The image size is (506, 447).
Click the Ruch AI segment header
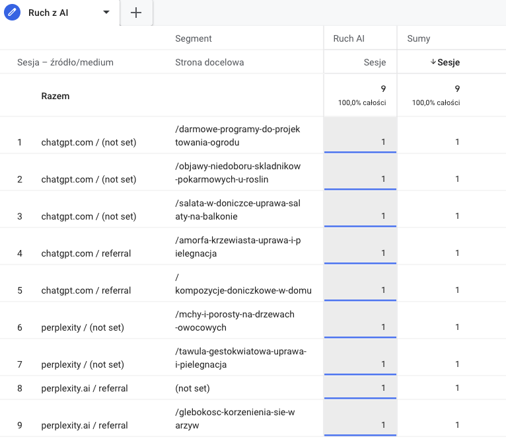(x=349, y=39)
